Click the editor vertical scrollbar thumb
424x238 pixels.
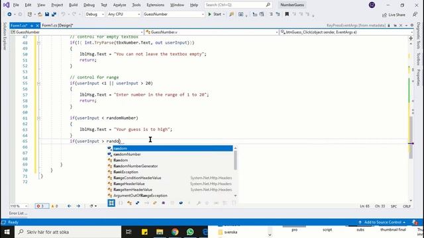(x=411, y=138)
